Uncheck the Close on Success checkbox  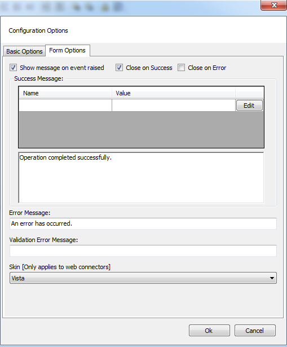click(119, 68)
